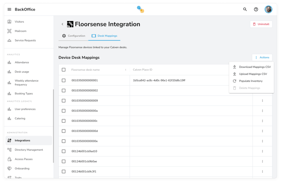This screenshot has height=183, width=281.
Task: Click the Directory Management tree icon
Action: [x=9, y=150]
